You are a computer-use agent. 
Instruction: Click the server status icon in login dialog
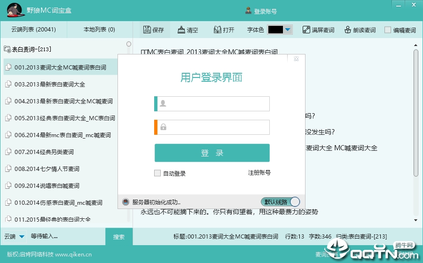[x=125, y=202]
